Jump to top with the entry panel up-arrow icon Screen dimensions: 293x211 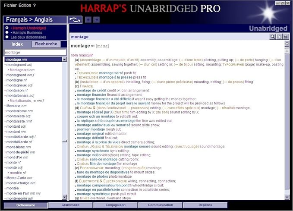(287, 44)
